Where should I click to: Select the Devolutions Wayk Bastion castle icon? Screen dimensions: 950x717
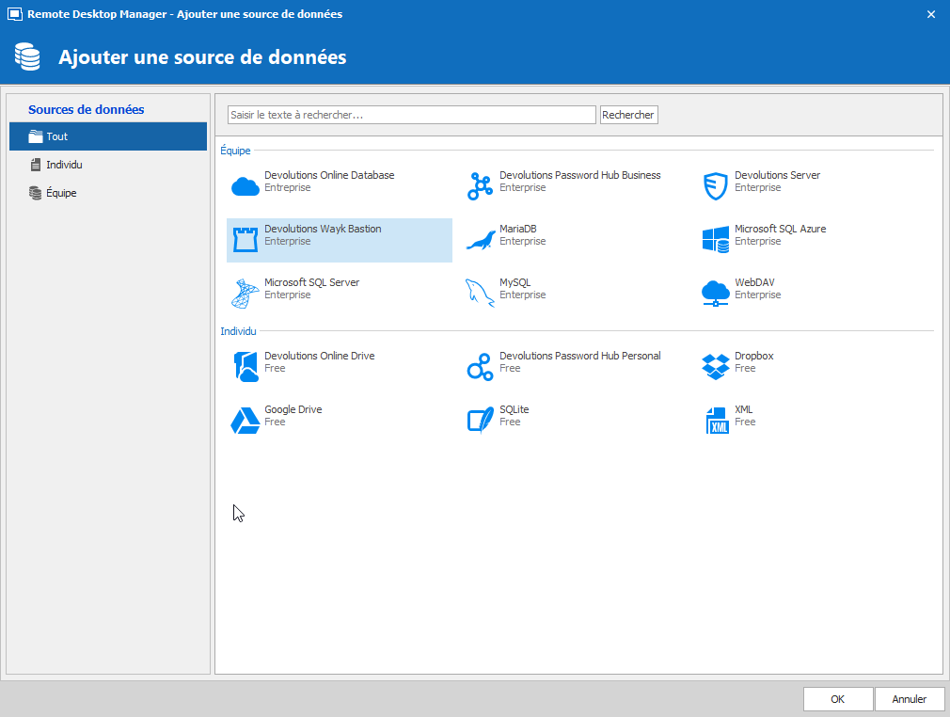pos(245,239)
